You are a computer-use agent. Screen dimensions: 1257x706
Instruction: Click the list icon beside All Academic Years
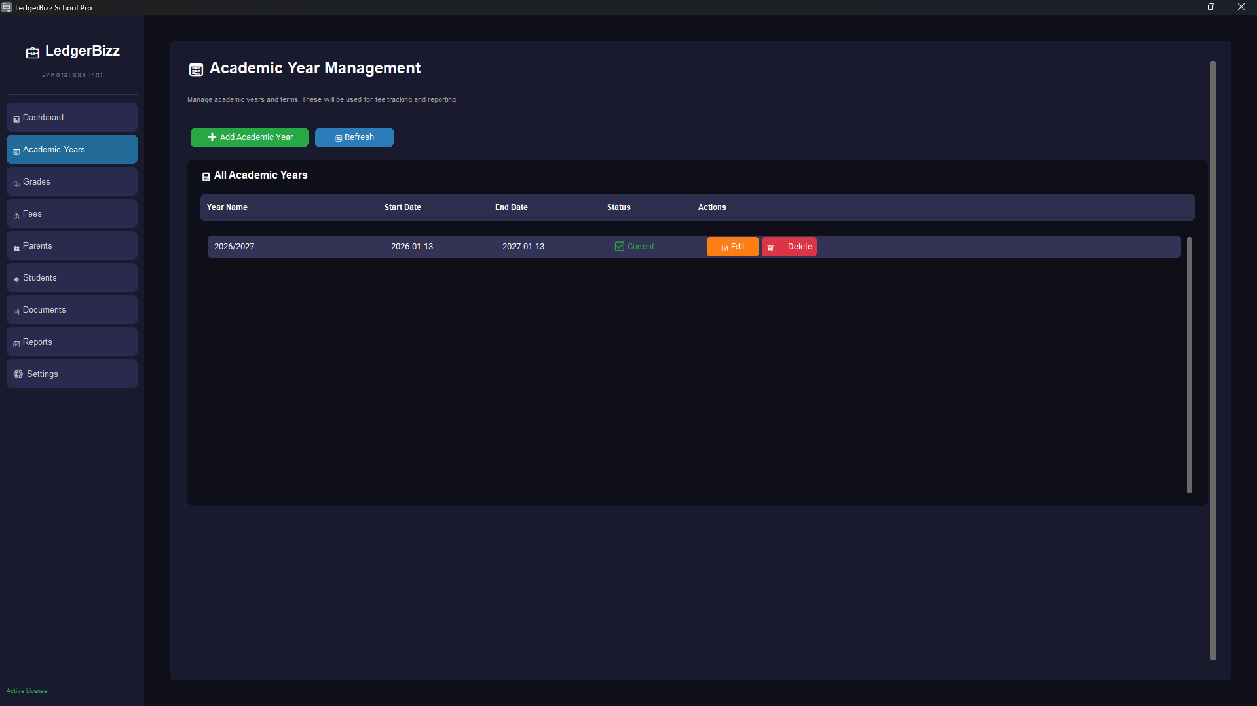pos(206,176)
